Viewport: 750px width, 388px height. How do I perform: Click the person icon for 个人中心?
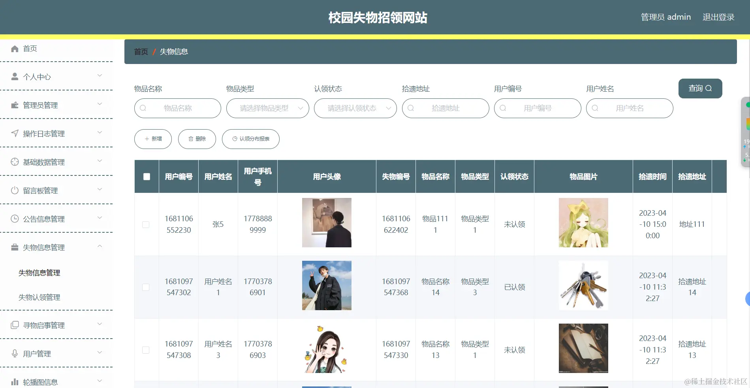pos(15,77)
